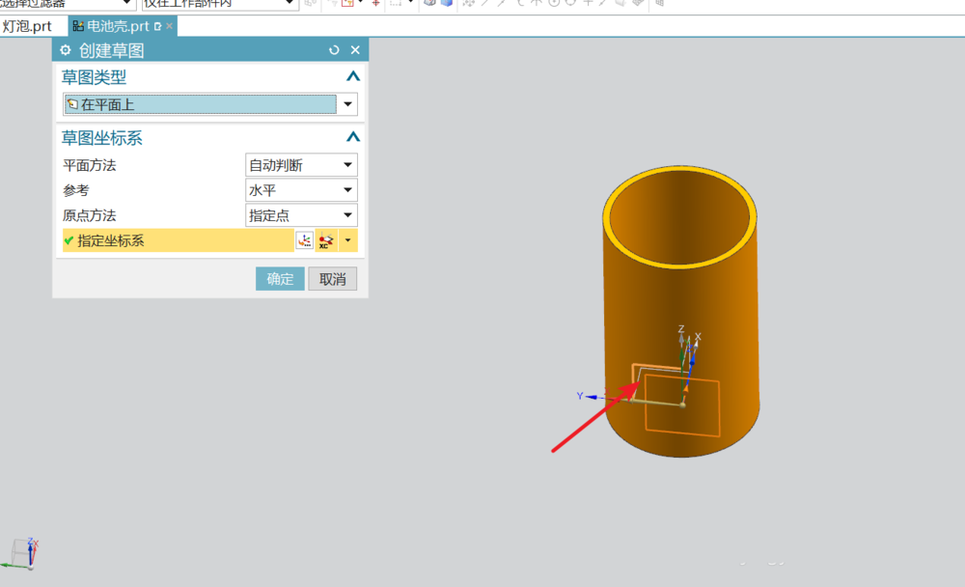Click the view triad in the bottom-left corner
965x587 pixels.
tap(25, 552)
